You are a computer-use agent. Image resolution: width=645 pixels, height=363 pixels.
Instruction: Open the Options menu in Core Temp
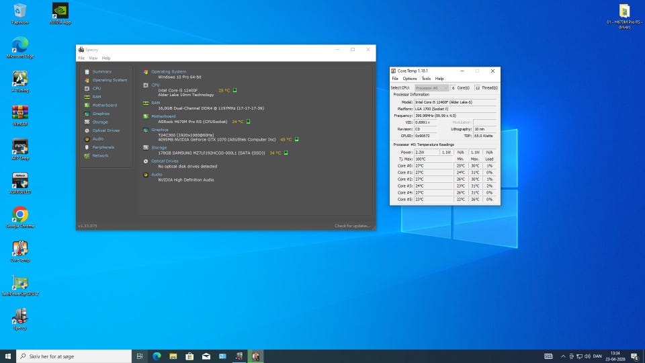(x=409, y=79)
